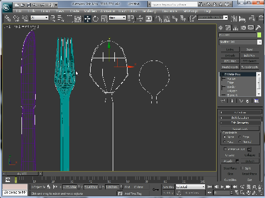Toggle Show End Result icon
Image resolution: width=265 pixels, height=198 pixels.
click(232, 101)
